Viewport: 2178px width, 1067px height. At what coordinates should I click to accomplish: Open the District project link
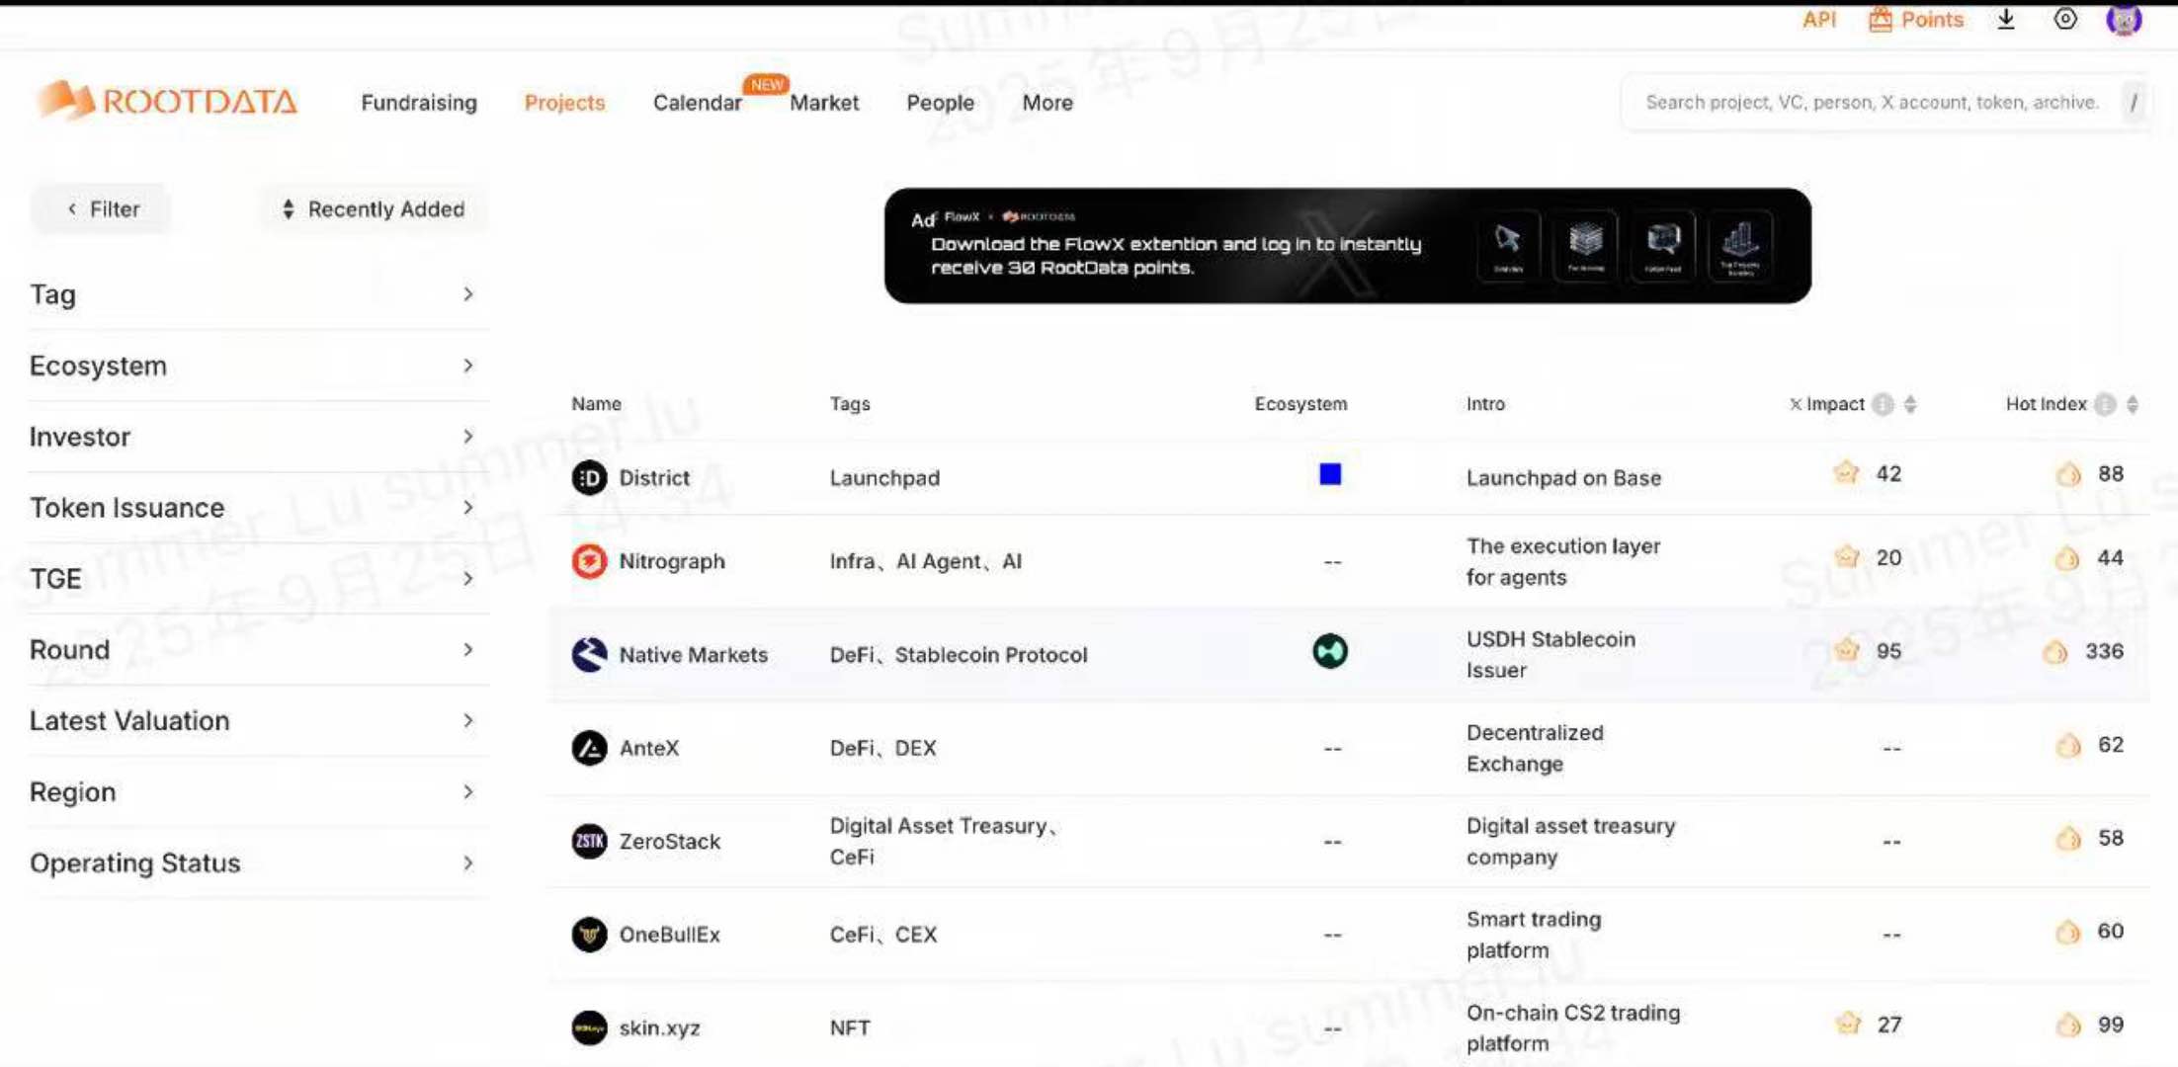(x=654, y=478)
